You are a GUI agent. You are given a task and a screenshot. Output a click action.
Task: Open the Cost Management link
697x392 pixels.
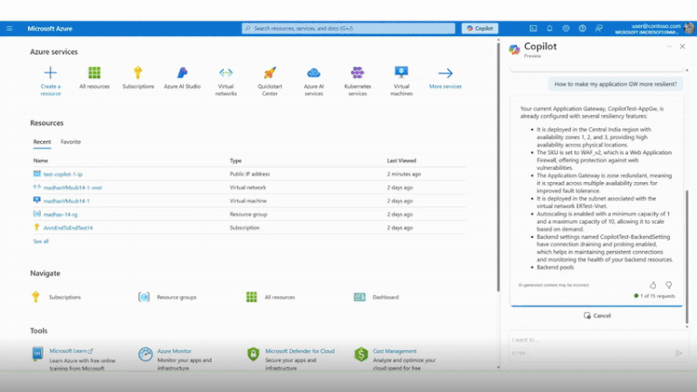pos(395,351)
